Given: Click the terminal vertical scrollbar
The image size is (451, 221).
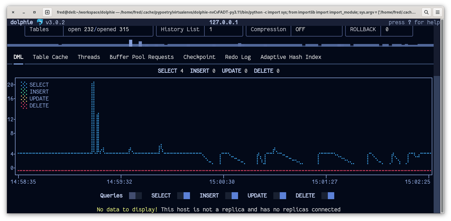Looking at the screenshot, I should (442, 115).
